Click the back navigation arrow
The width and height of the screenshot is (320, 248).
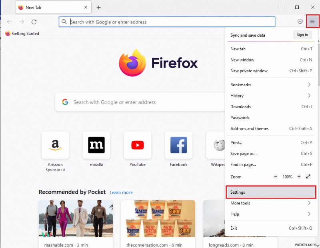(x=10, y=22)
